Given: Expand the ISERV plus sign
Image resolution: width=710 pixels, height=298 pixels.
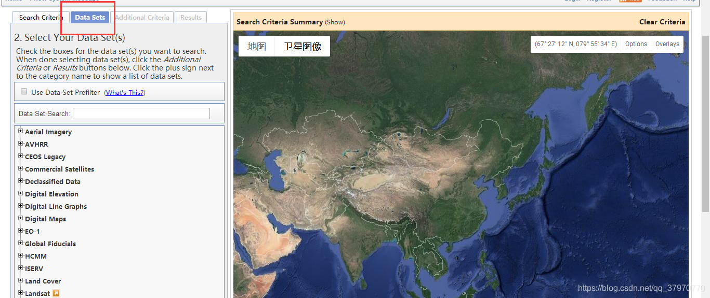Looking at the screenshot, I should 21,268.
